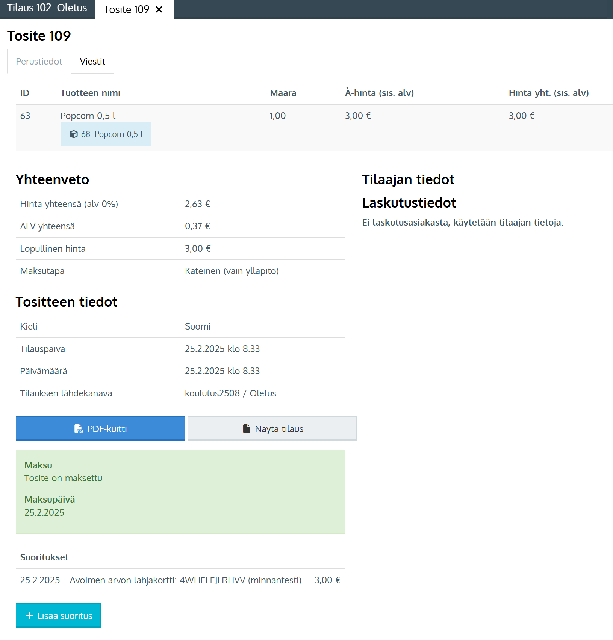Viewport: 613px width, 640px height.
Task: Click the Päivämäärä row label
Action: coord(44,371)
